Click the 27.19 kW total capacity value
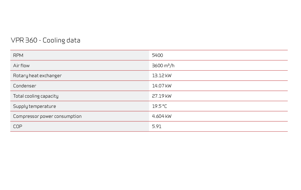 click(162, 96)
